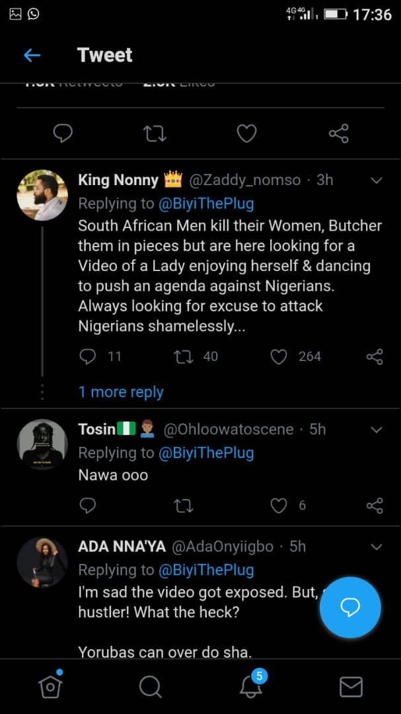Open options chevron on ADA NNA'YA's tweet

[376, 547]
